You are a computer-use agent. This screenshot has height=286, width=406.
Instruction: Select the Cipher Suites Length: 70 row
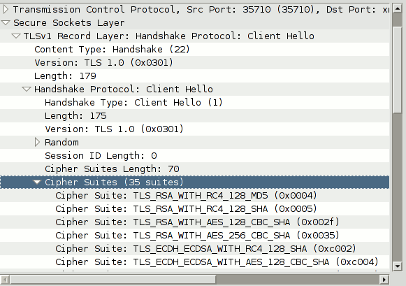click(x=194, y=169)
